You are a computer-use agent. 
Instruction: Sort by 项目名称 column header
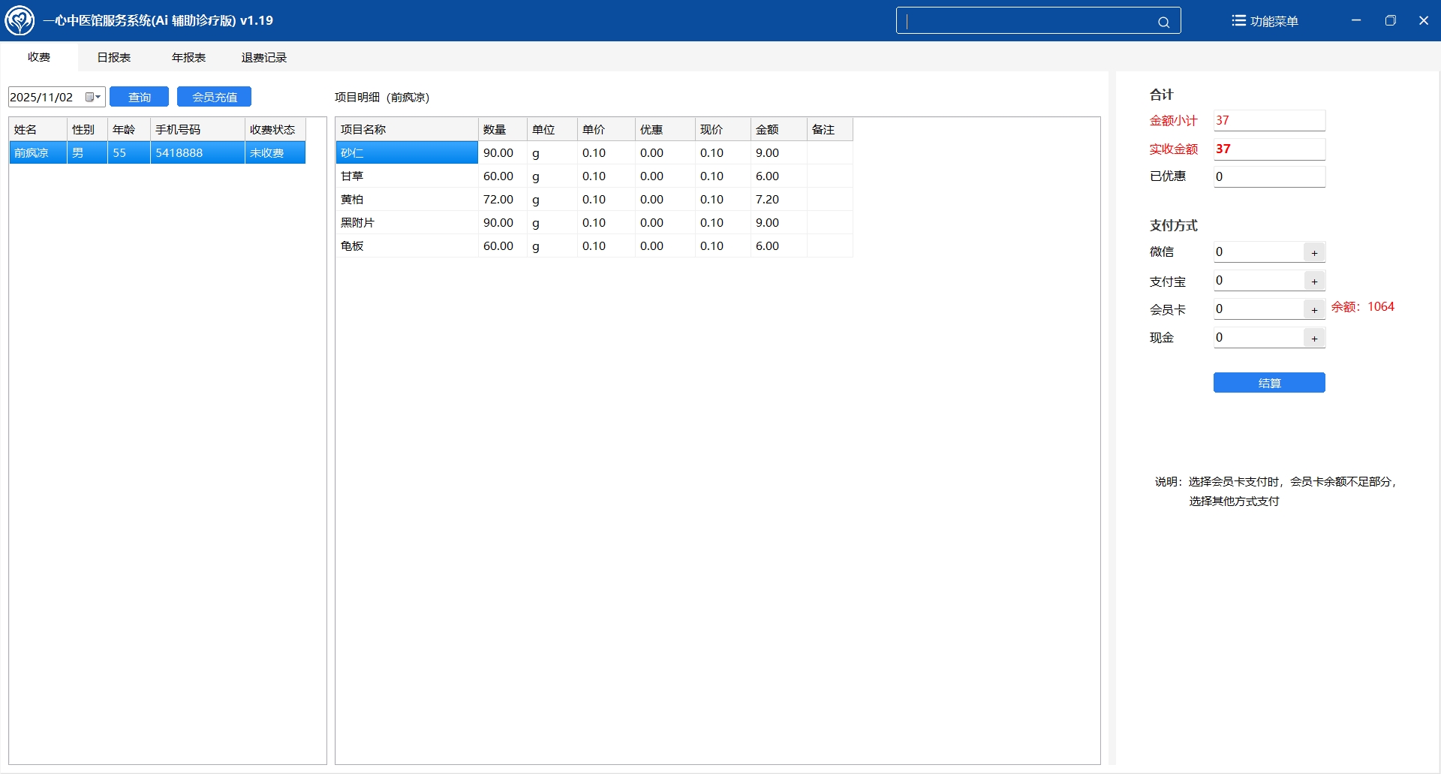click(x=406, y=130)
